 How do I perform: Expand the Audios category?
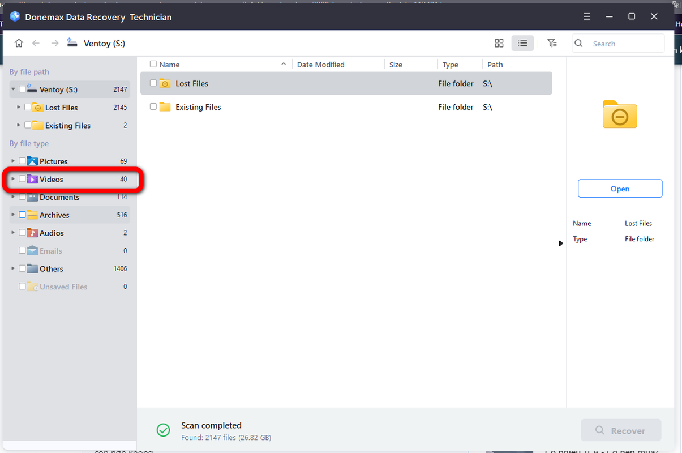click(x=13, y=233)
